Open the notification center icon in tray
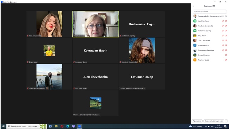This screenshot has width=229, height=129. click(225, 126)
